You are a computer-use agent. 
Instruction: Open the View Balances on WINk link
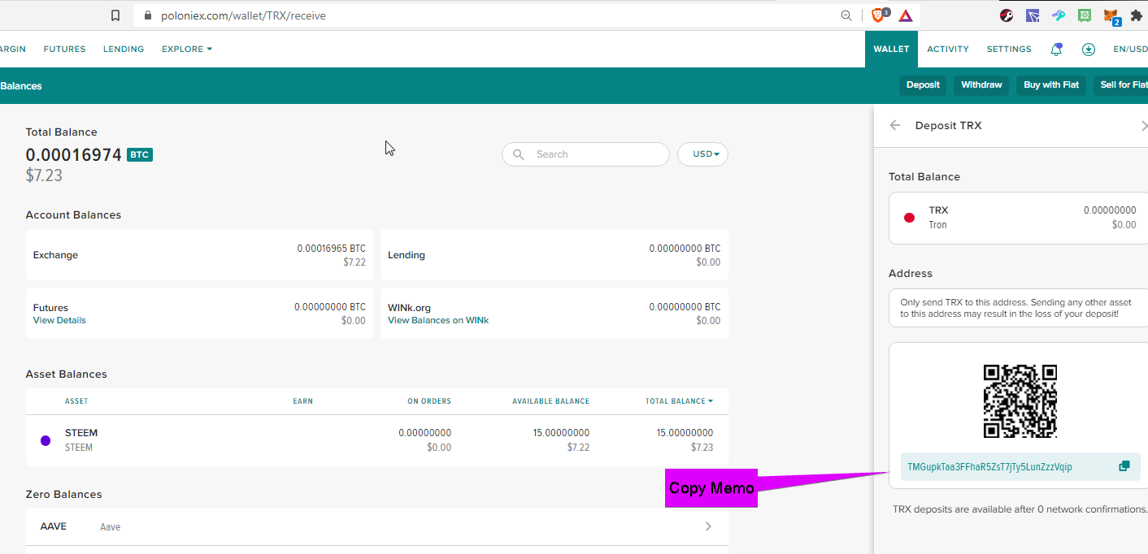[x=438, y=320]
